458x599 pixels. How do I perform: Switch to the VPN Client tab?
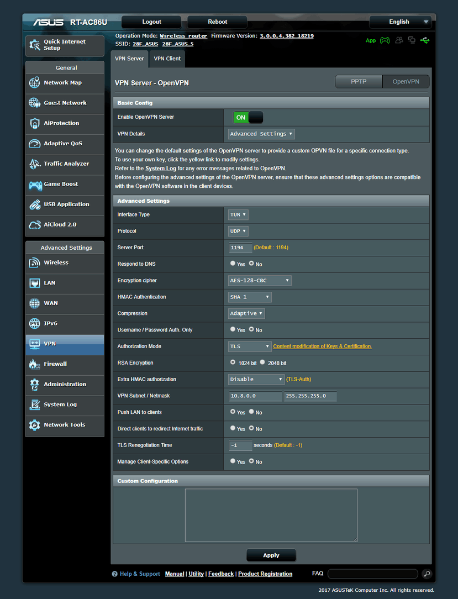click(167, 59)
